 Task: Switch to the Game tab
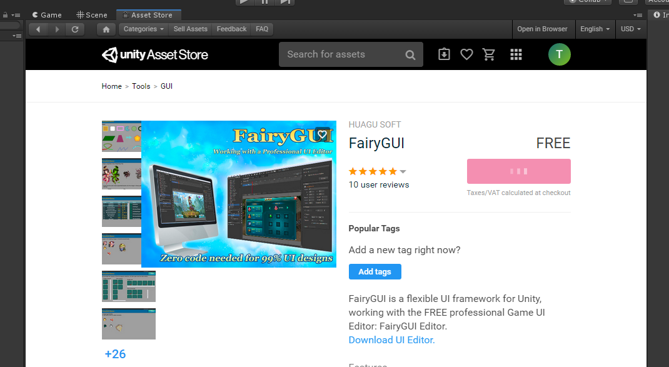(47, 15)
